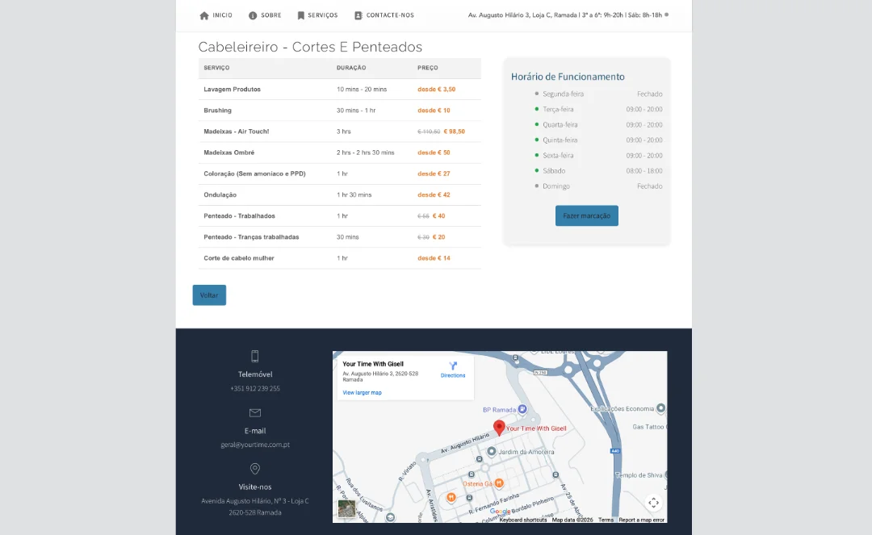Click the phone number +351 912 239 255

[x=255, y=388]
